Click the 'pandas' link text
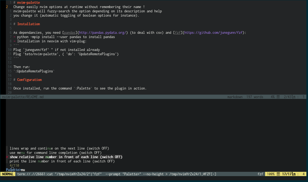308x182 pixels. [x=70, y=33]
